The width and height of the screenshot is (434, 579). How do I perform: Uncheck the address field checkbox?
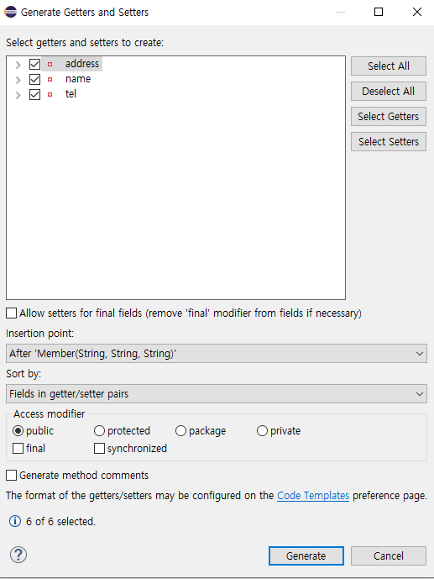(34, 64)
